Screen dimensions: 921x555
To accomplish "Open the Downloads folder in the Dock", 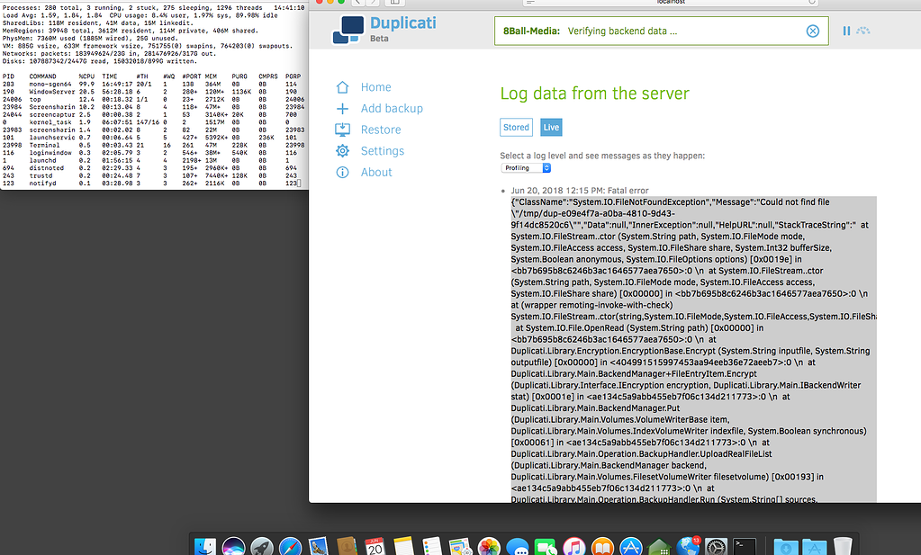I will click(785, 546).
